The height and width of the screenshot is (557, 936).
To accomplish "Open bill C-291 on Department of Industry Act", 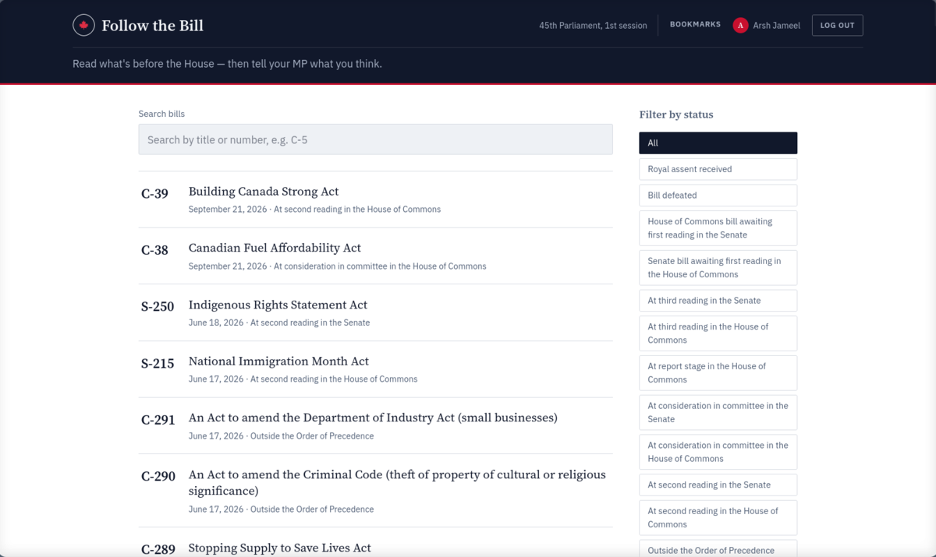I will click(375, 426).
